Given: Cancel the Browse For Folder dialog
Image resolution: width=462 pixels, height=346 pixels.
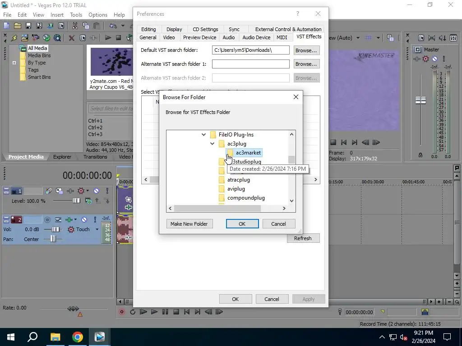Looking at the screenshot, I should pos(278,224).
